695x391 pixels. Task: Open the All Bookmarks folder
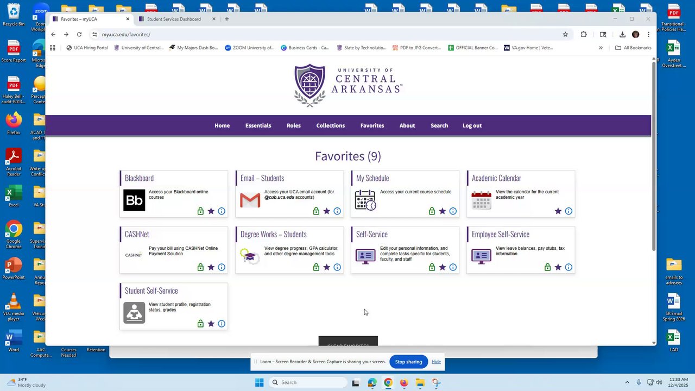pyautogui.click(x=633, y=48)
